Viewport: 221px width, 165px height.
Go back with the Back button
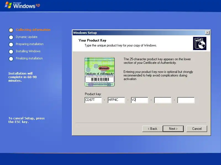[152, 129]
